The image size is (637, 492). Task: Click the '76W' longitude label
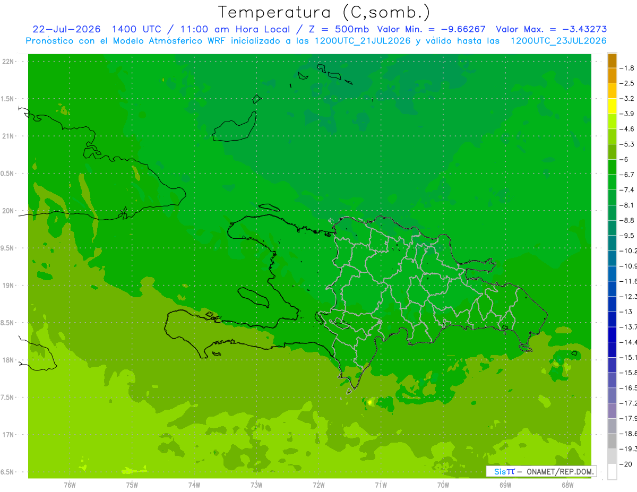tap(70, 485)
